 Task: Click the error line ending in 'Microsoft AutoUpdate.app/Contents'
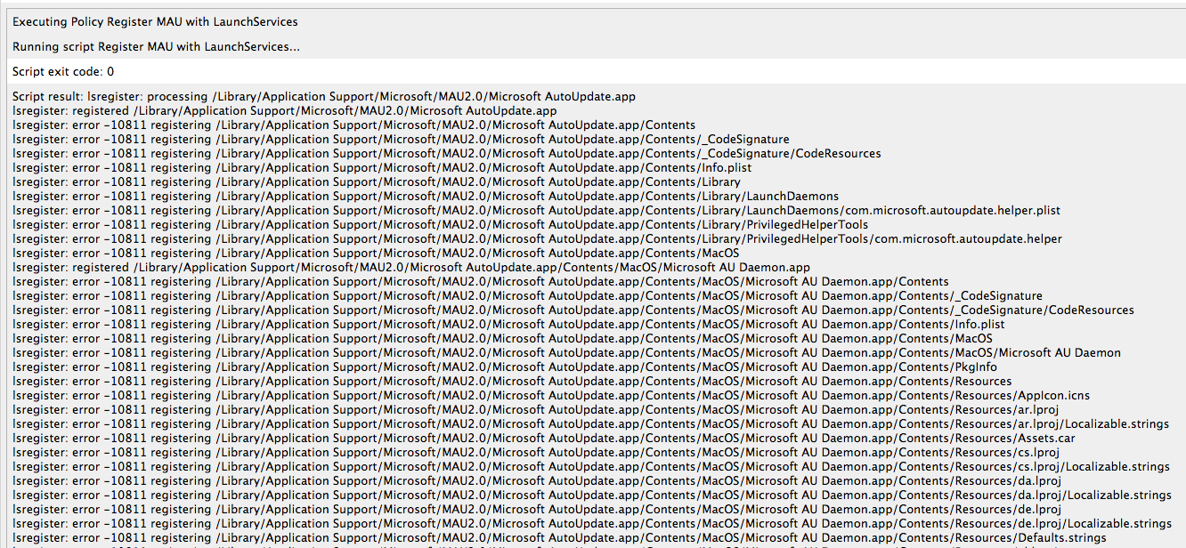[354, 125]
